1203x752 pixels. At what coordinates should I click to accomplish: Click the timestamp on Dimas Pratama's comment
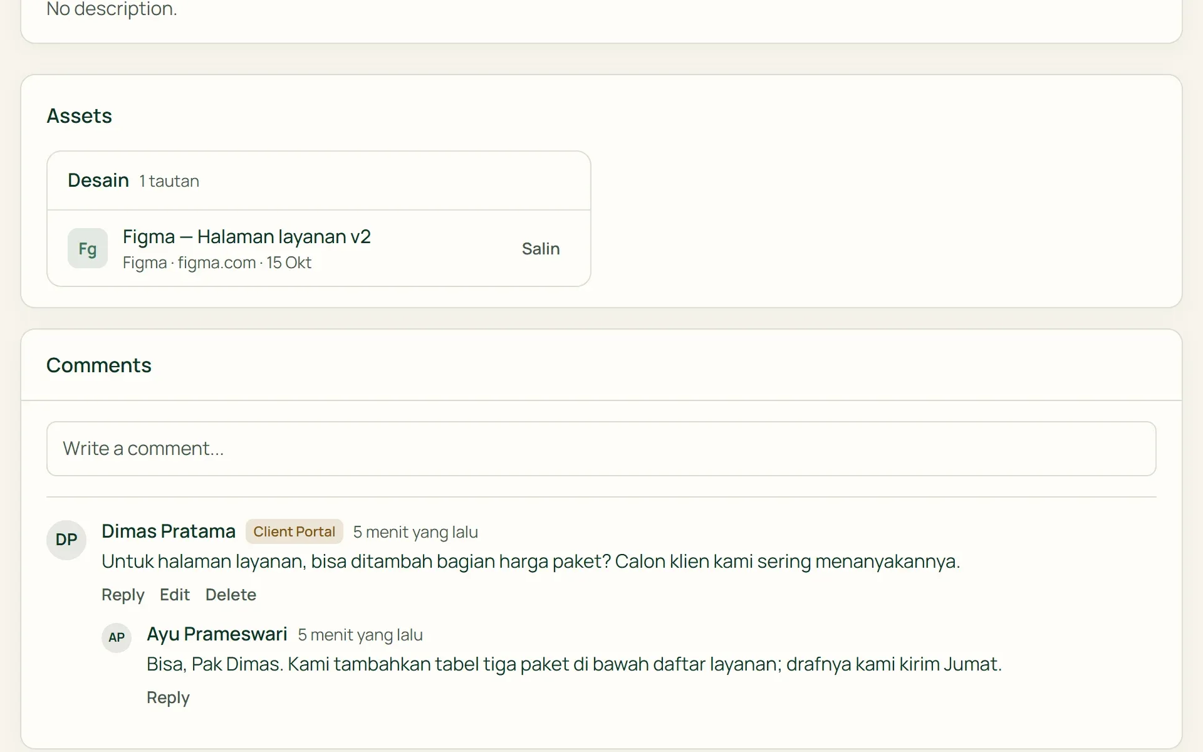pos(415,532)
